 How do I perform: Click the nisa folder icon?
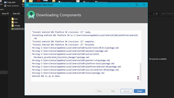click(13, 22)
